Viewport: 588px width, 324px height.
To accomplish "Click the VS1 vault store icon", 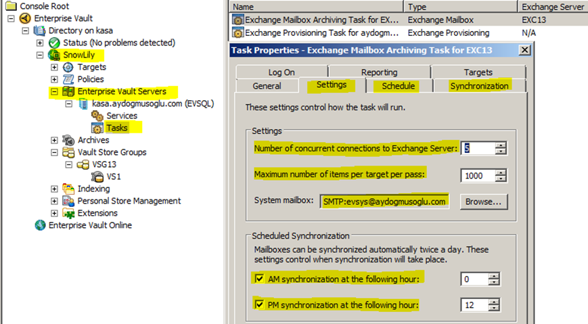I will (97, 177).
